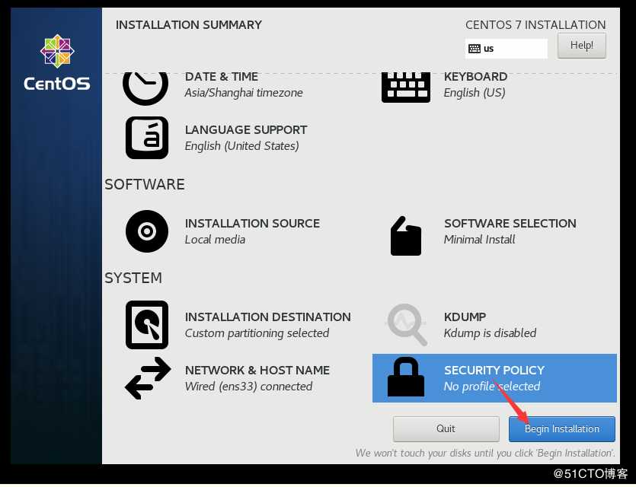Click the SOFTWARE section heading
This screenshot has height=487, width=636.
click(x=145, y=185)
